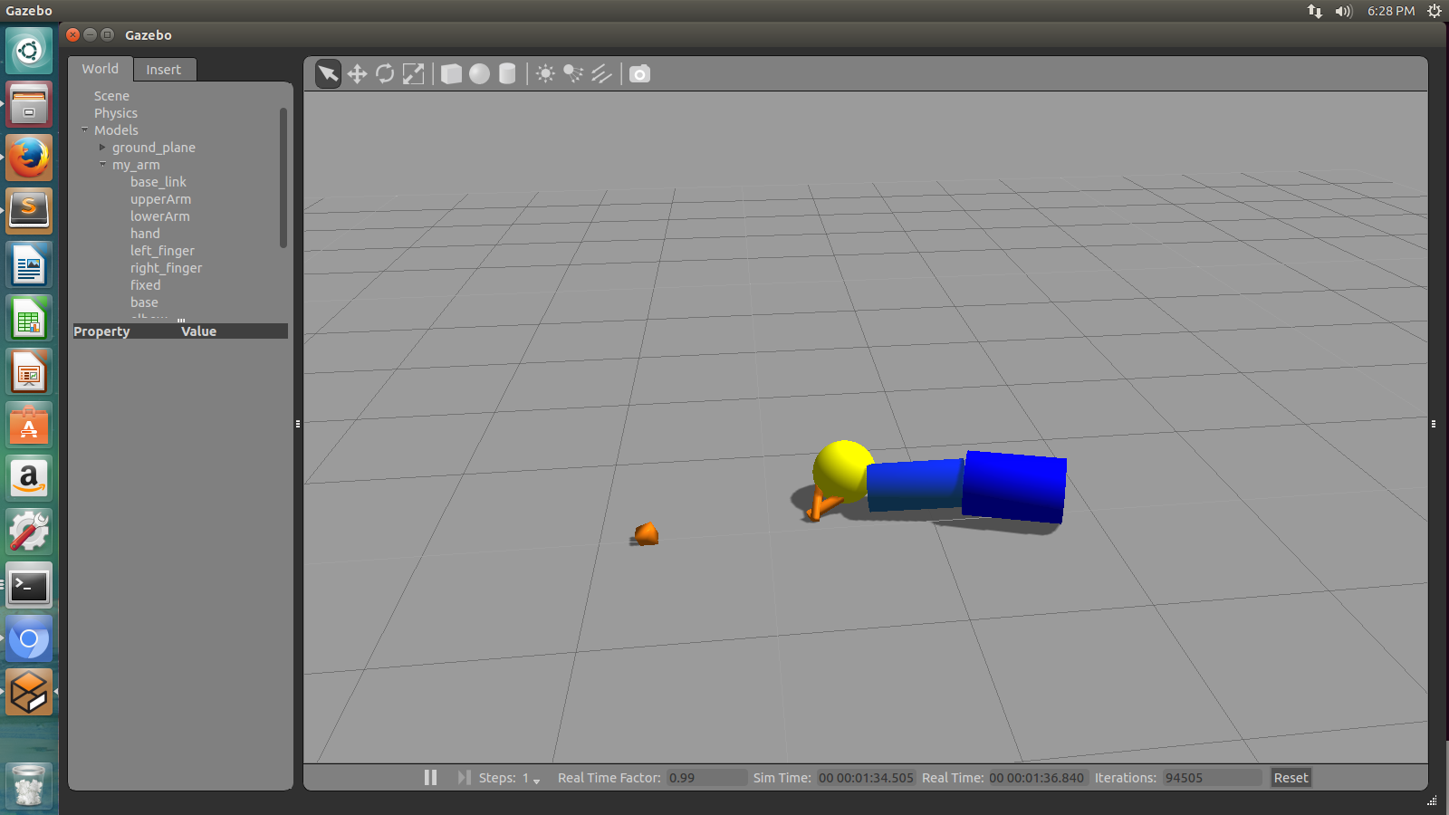The width and height of the screenshot is (1449, 815).
Task: Collapse the Models tree node
Action: coord(84,130)
